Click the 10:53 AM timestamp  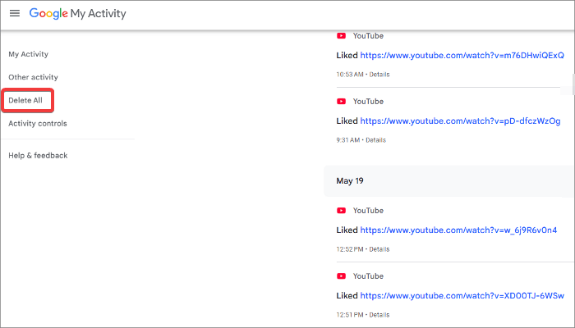(x=350, y=75)
